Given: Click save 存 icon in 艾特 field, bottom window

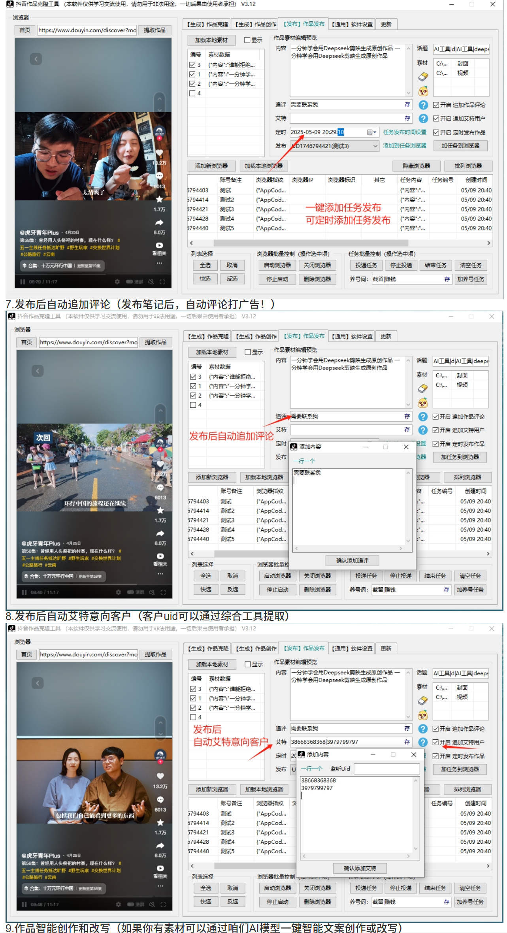Looking at the screenshot, I should (407, 742).
